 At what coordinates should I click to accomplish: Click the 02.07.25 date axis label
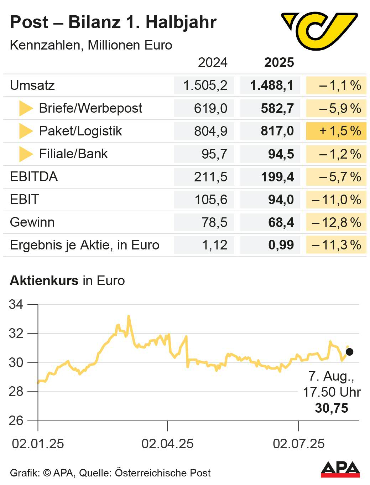click(x=298, y=444)
